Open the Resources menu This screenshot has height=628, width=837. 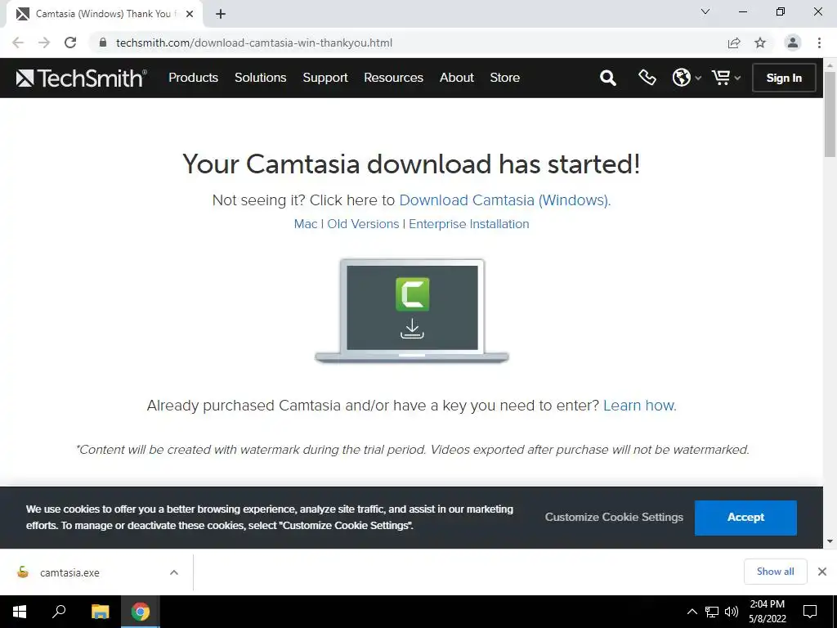[x=393, y=78]
